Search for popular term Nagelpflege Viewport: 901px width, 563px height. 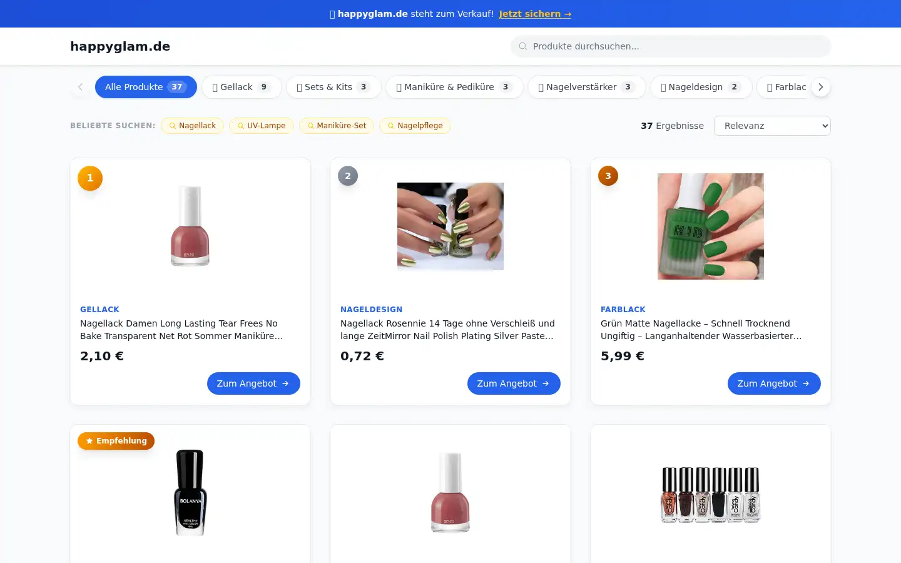415,126
